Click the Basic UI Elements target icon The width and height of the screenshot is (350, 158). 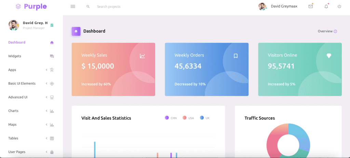coord(52,84)
